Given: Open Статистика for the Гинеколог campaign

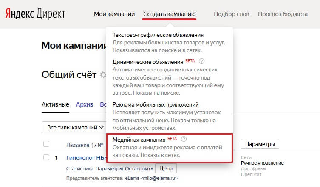Looking at the screenshot, I should point(80,169).
